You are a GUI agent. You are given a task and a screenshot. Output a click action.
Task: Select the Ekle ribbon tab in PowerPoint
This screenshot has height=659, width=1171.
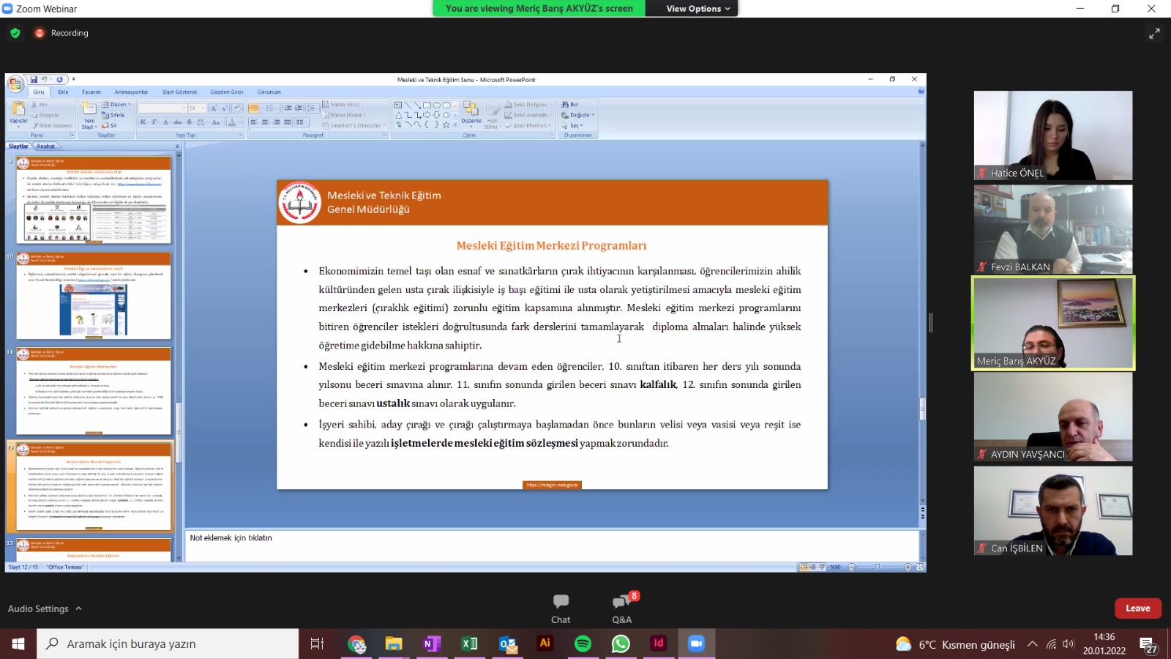click(64, 92)
